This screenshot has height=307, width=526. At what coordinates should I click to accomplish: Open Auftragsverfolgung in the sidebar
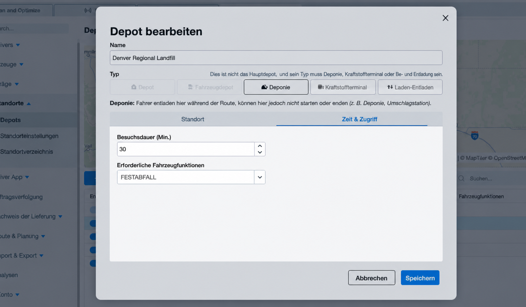pyautogui.click(x=21, y=197)
